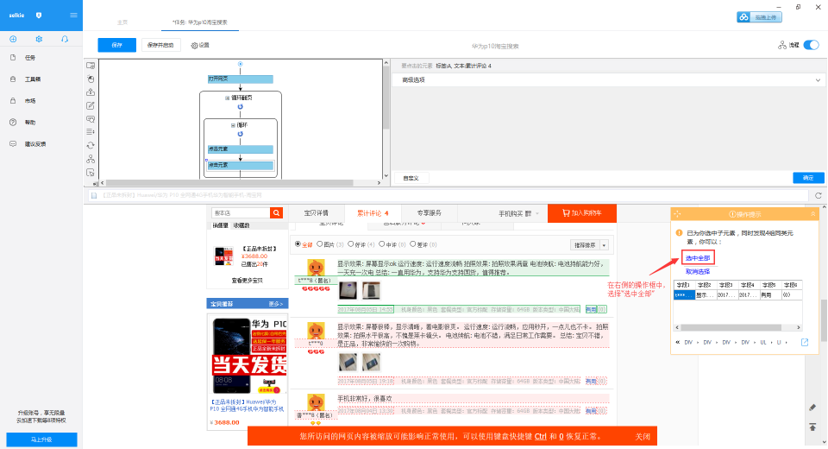The width and height of the screenshot is (828, 449).
Task: Click the move handle on 操作提示 panel
Action: point(678,214)
